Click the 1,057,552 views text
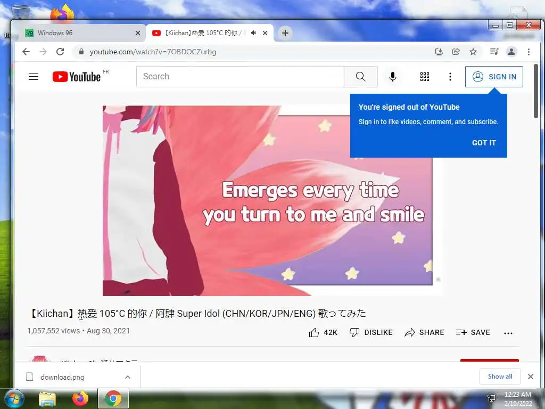 coord(54,331)
